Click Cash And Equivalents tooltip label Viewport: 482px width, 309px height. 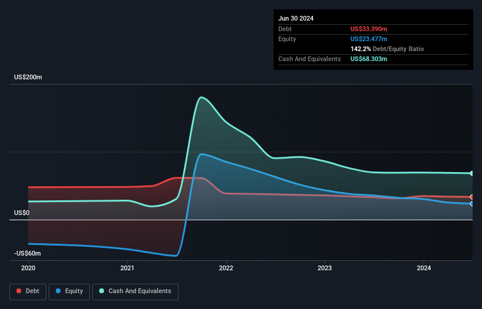(x=309, y=59)
